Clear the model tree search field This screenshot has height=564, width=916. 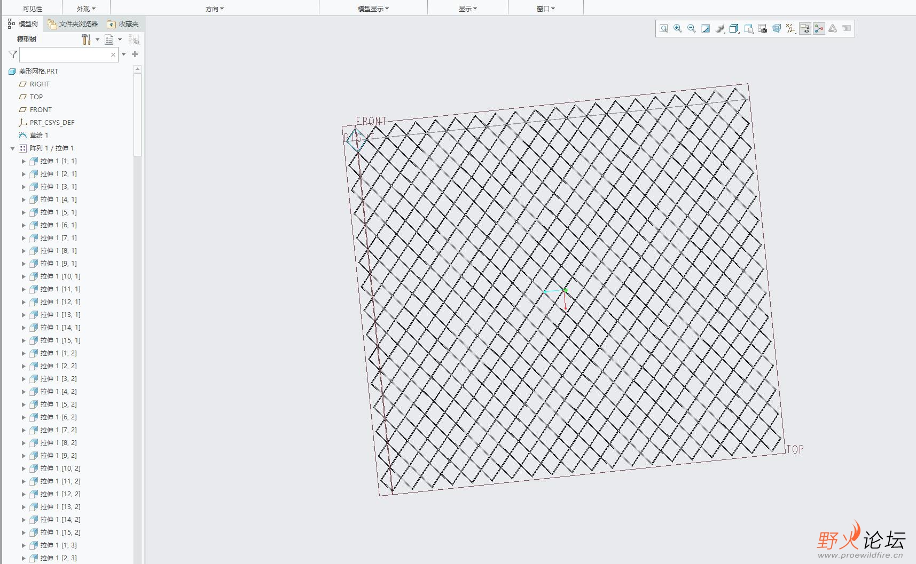tap(113, 54)
